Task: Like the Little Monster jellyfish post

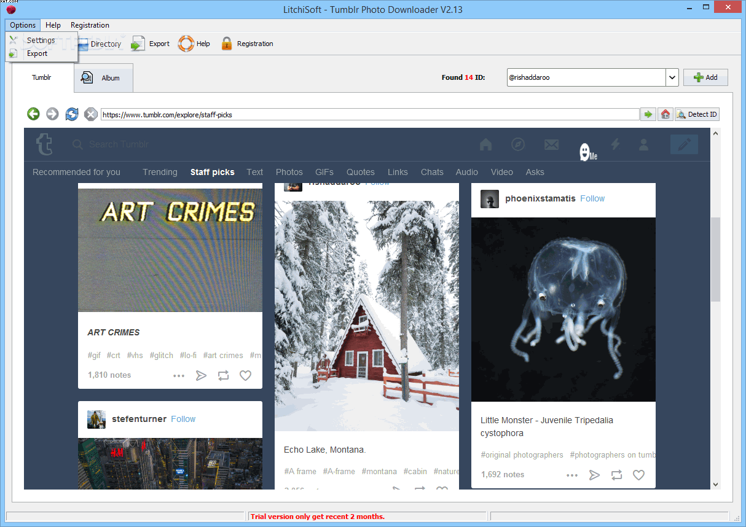Action: pyautogui.click(x=638, y=475)
